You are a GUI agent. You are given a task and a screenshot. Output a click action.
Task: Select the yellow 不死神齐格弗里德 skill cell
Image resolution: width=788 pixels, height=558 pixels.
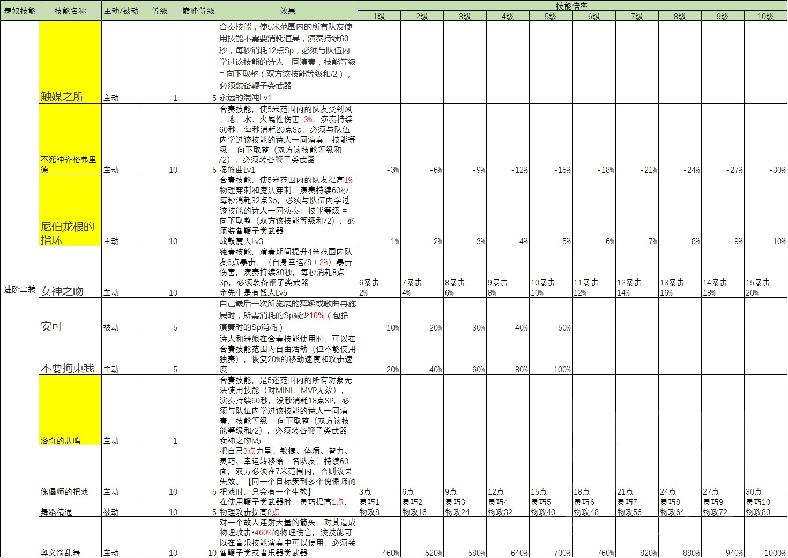[70, 139]
